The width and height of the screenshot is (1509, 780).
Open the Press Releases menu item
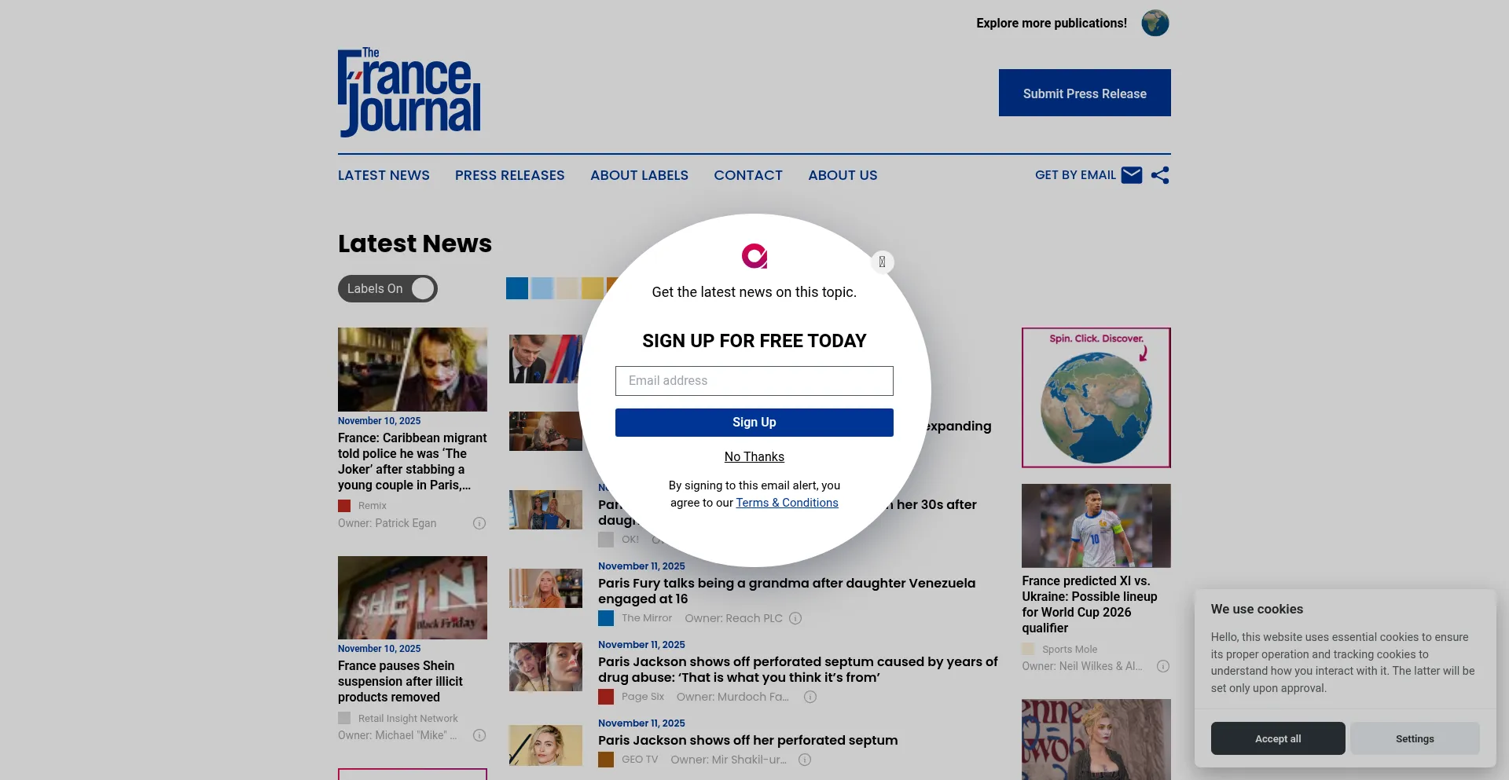pos(509,176)
